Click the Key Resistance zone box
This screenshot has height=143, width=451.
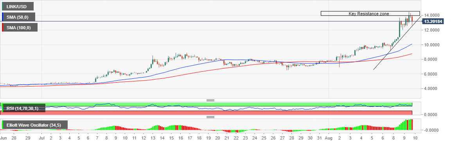(x=370, y=14)
